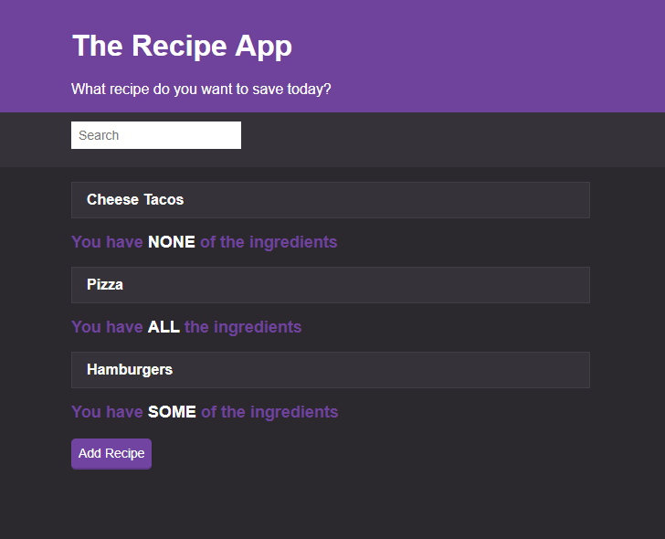Viewport: 665px width, 539px height.
Task: Click the word "Recipe" in the page title
Action: (x=179, y=47)
